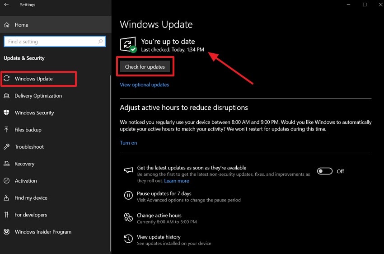Click the Change active hours clock icon
Screen dimensions: 384x254
(x=128, y=217)
